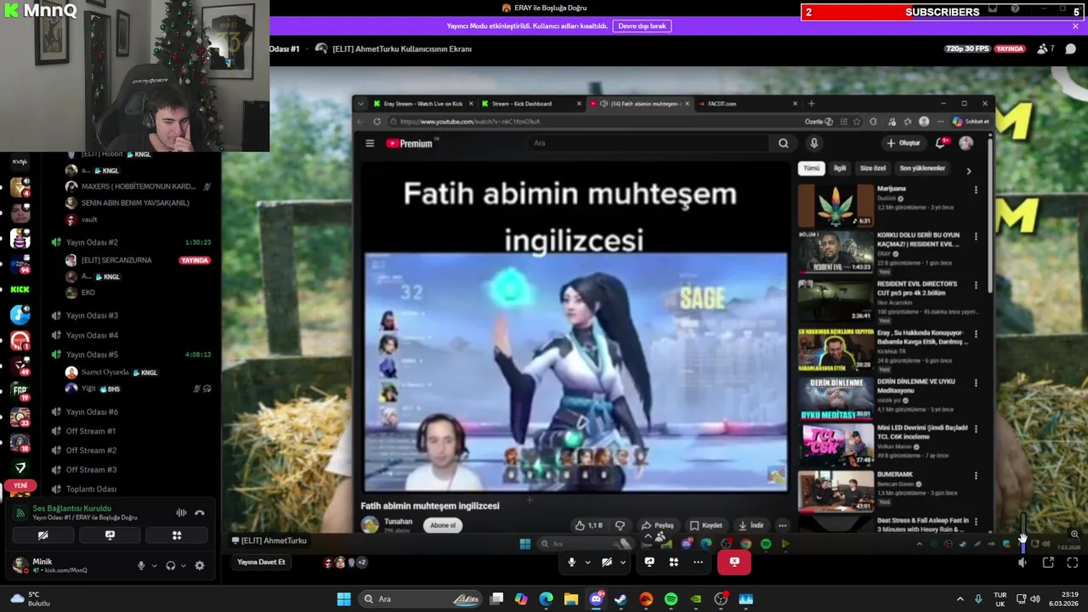
Task: Dismiss the streamer mode purple banner
Action: click(x=1075, y=26)
